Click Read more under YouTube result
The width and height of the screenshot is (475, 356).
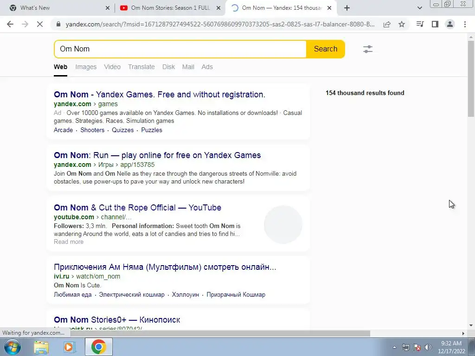[69, 242]
